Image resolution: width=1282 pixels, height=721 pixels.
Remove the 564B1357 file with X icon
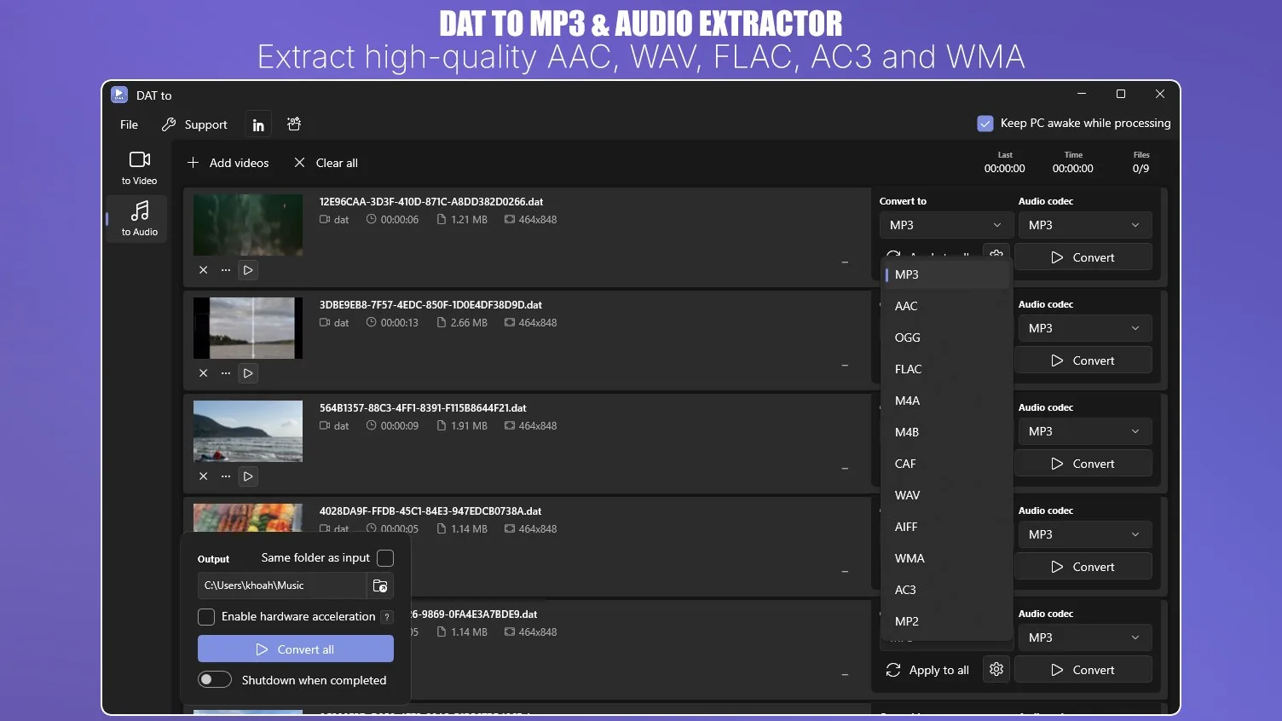(x=203, y=476)
